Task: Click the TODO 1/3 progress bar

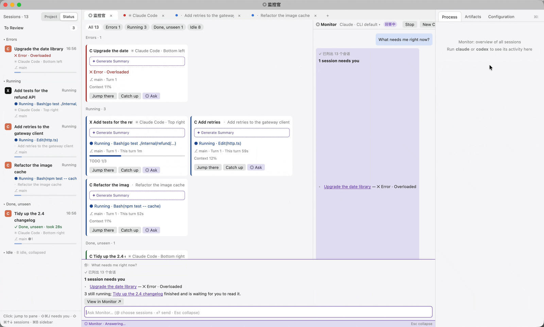Action: [137, 156]
